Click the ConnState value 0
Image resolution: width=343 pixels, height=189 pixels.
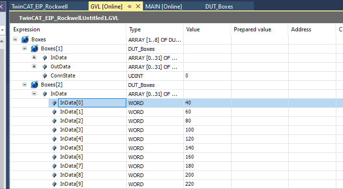[187, 76]
